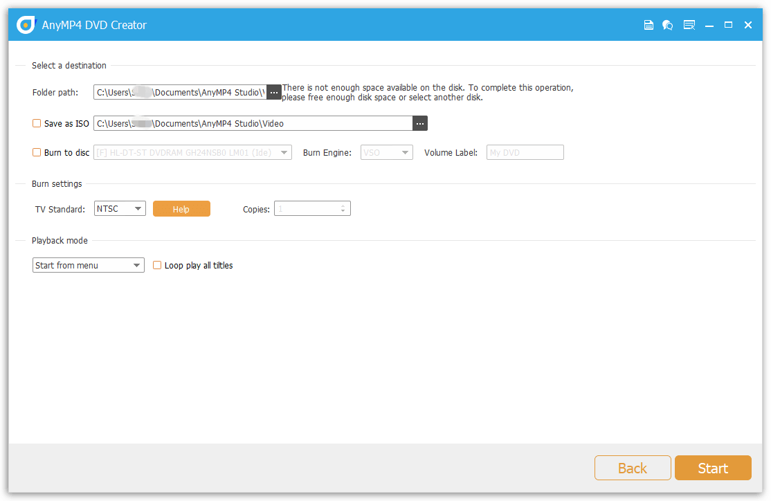771x501 pixels.
Task: Click the AnyMP4 DVD Creator title text
Action: (94, 25)
